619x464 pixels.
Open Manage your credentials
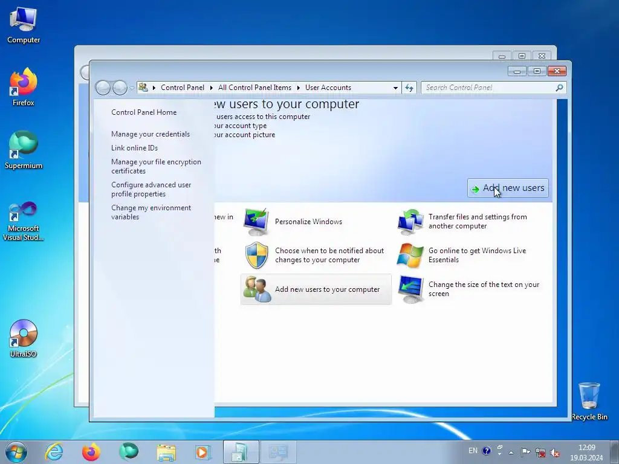click(151, 134)
